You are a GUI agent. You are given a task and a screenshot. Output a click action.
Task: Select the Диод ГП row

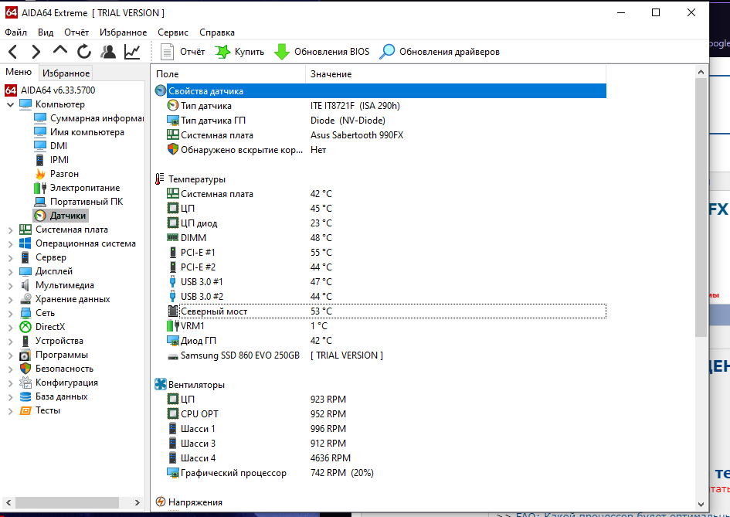pyautogui.click(x=386, y=341)
